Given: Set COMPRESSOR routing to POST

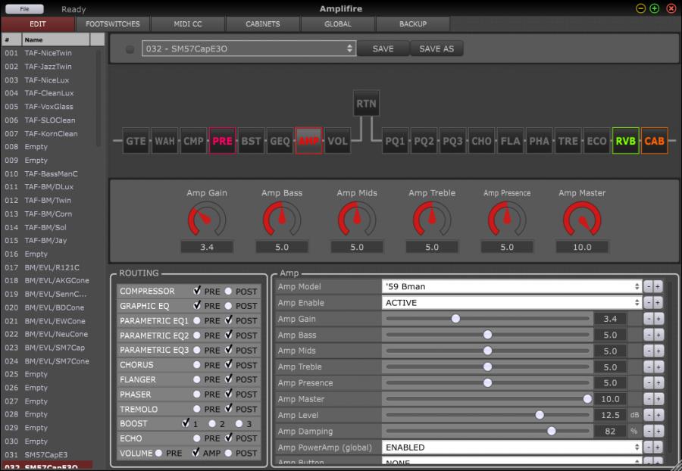Looking at the screenshot, I should tap(228, 292).
